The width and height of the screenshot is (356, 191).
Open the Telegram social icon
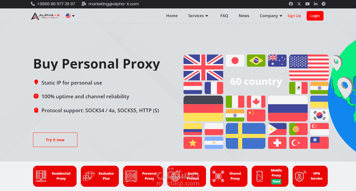[324, 4]
